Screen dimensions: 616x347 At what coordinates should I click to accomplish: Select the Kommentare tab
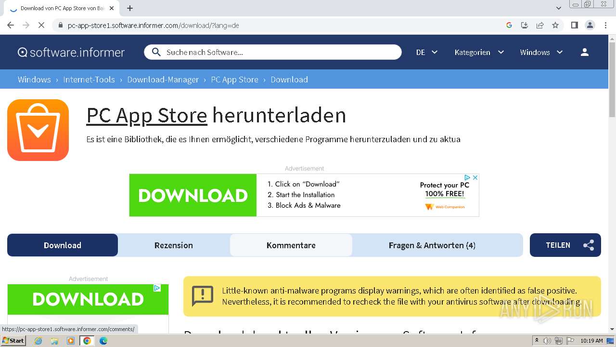point(291,245)
